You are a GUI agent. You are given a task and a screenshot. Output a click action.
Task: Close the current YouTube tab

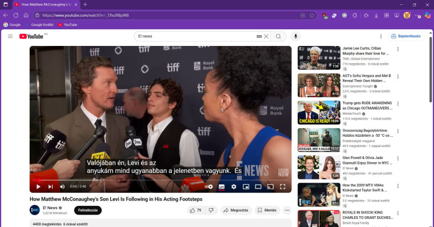coord(76,5)
